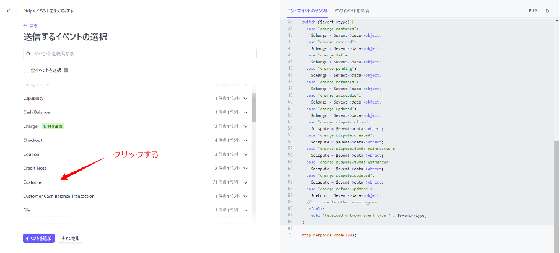Open the Coupon events chevron

[246, 154]
